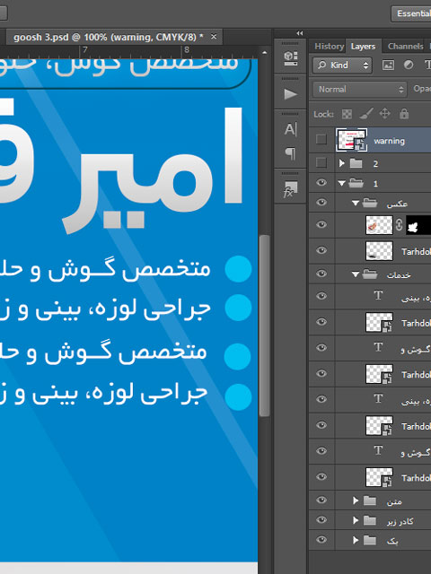
Task: Open the Character panel icon
Action: (290, 129)
